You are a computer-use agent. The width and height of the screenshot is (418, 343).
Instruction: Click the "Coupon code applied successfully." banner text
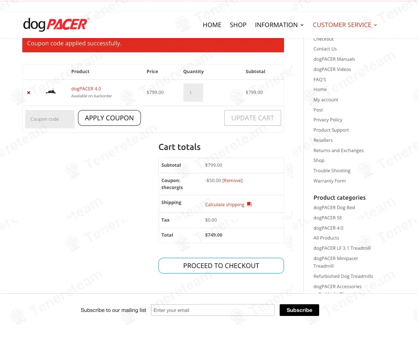coord(74,43)
